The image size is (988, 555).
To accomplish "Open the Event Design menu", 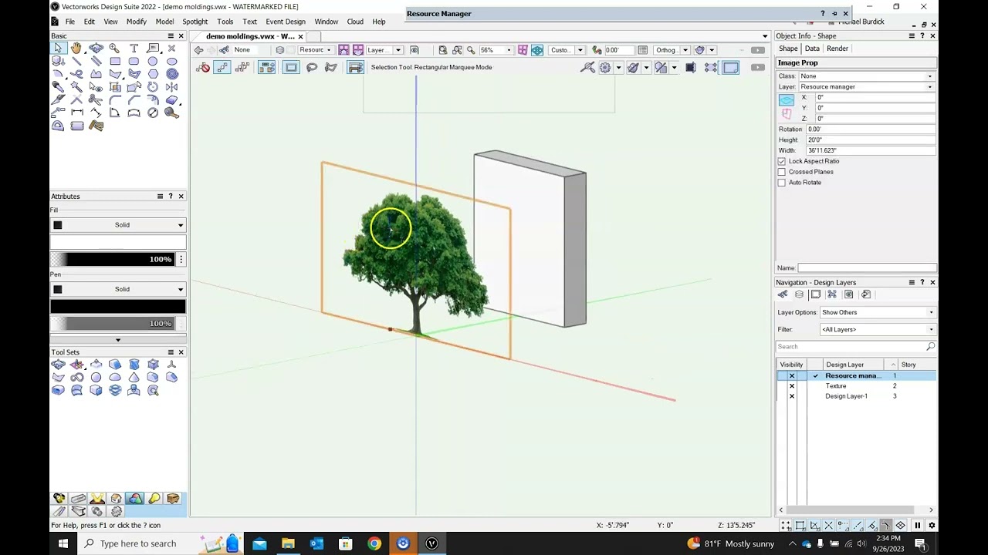I will pos(286,22).
